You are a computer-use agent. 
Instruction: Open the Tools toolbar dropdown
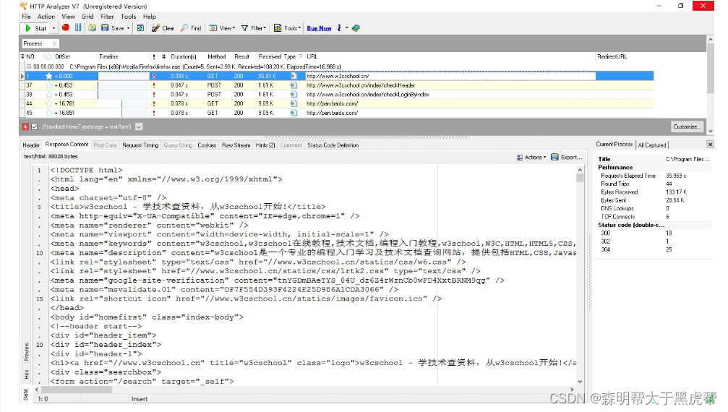[x=287, y=28]
